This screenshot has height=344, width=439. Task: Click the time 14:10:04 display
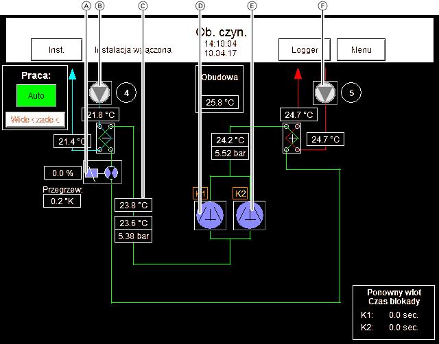pos(220,44)
